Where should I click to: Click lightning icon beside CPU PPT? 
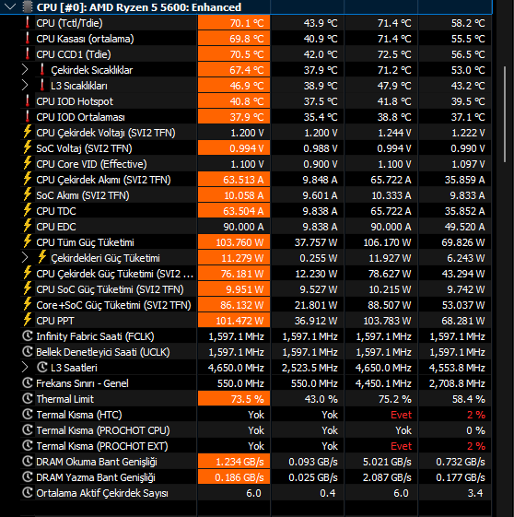coord(28,320)
